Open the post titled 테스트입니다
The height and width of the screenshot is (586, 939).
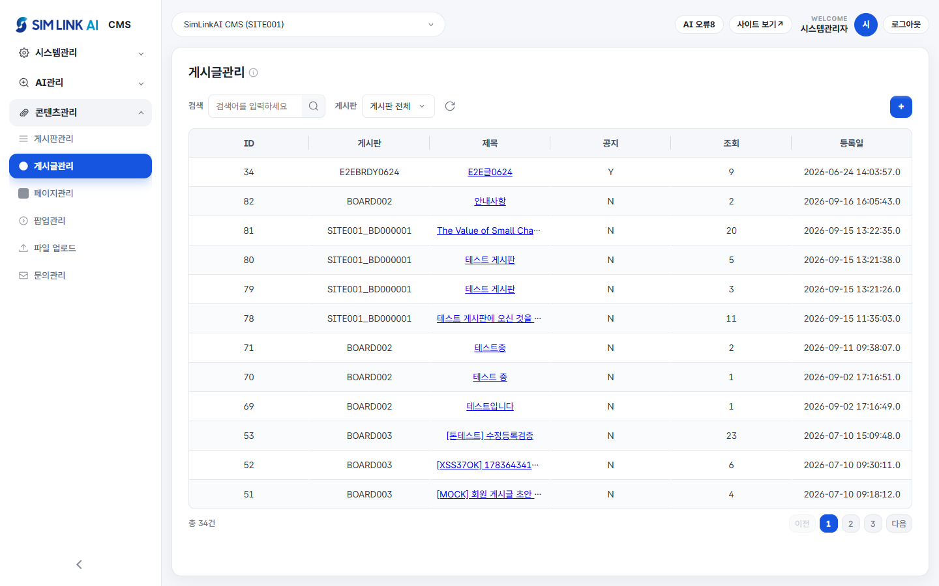point(490,406)
